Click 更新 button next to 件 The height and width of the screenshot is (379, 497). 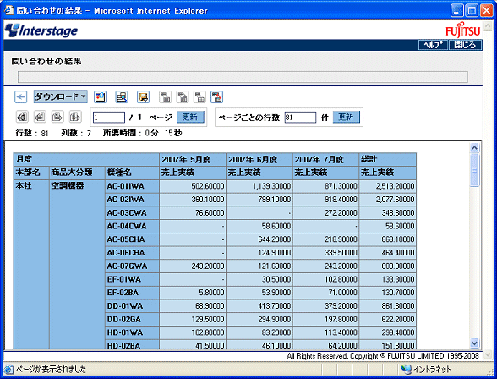pyautogui.click(x=347, y=117)
